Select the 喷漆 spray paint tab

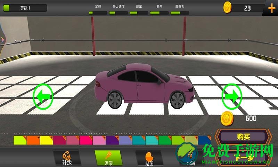click(x=108, y=158)
